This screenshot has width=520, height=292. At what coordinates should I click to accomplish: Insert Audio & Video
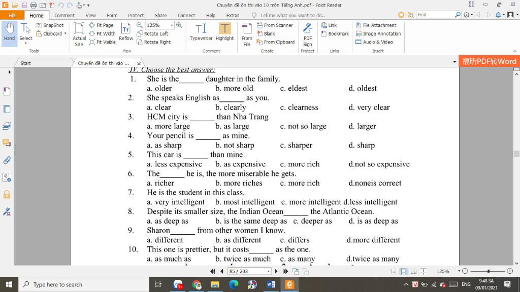(x=374, y=42)
